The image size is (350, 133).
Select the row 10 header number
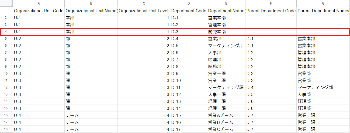point(6,73)
